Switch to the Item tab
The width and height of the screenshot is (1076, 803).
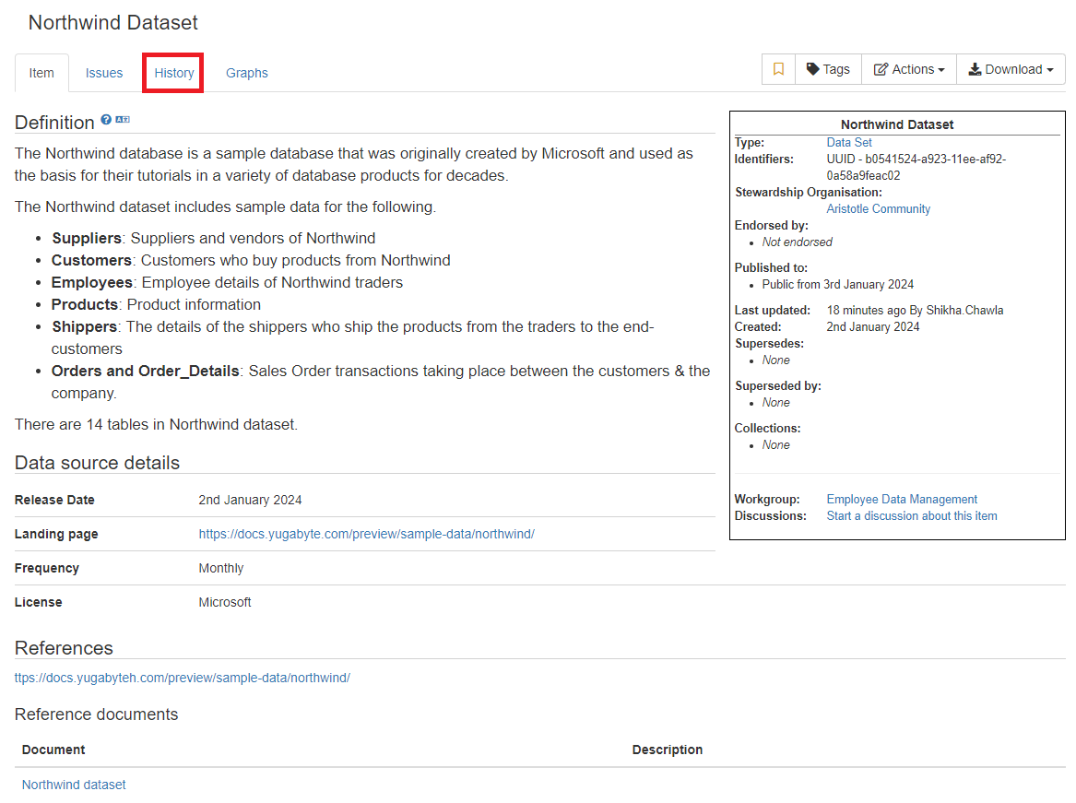(41, 73)
